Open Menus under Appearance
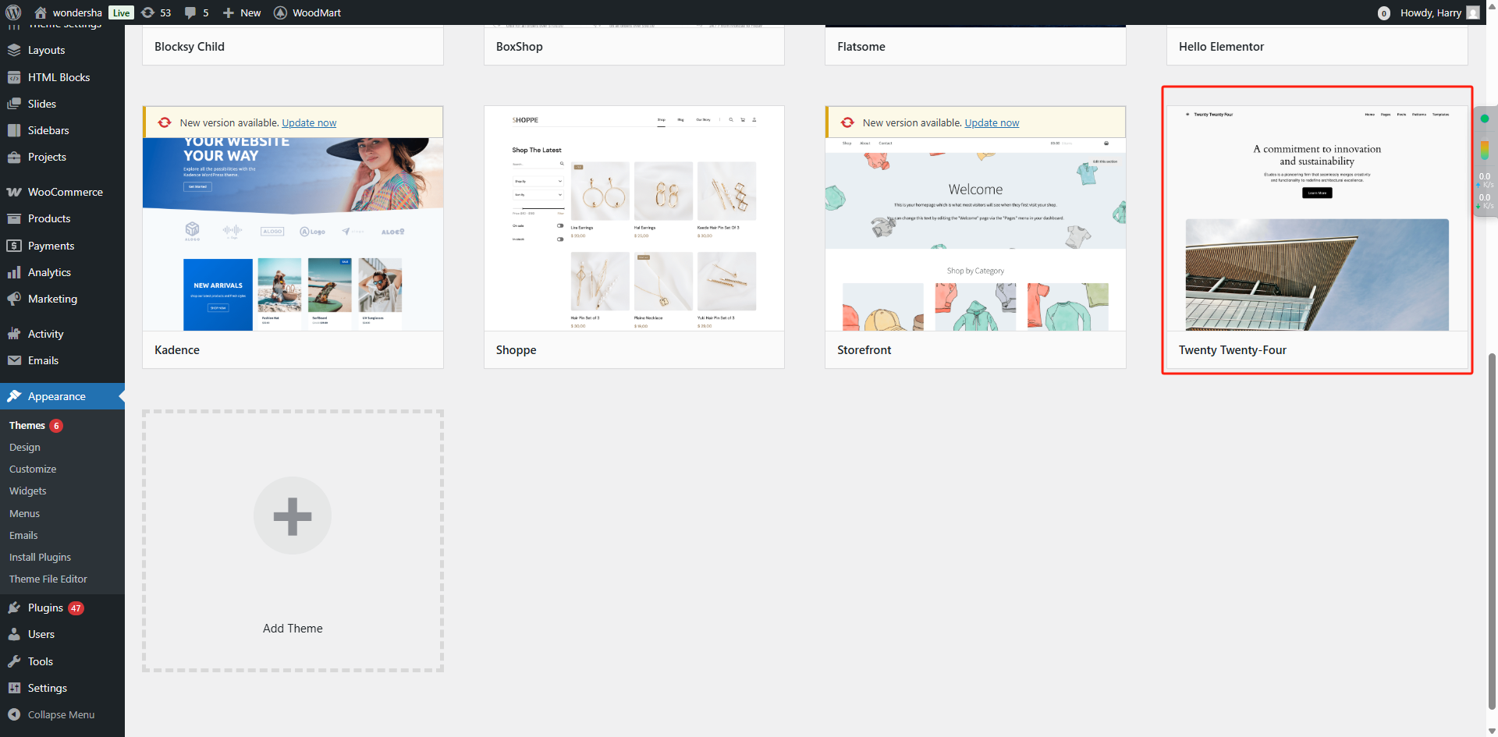The image size is (1498, 737). (x=25, y=513)
